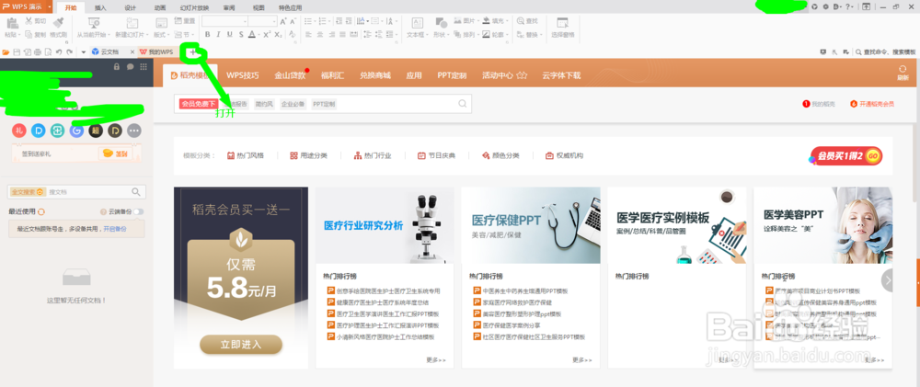Viewport: 920px width, 387px height.
Task: Click the 医疗保健PPT template thumbnail
Action: (x=531, y=225)
